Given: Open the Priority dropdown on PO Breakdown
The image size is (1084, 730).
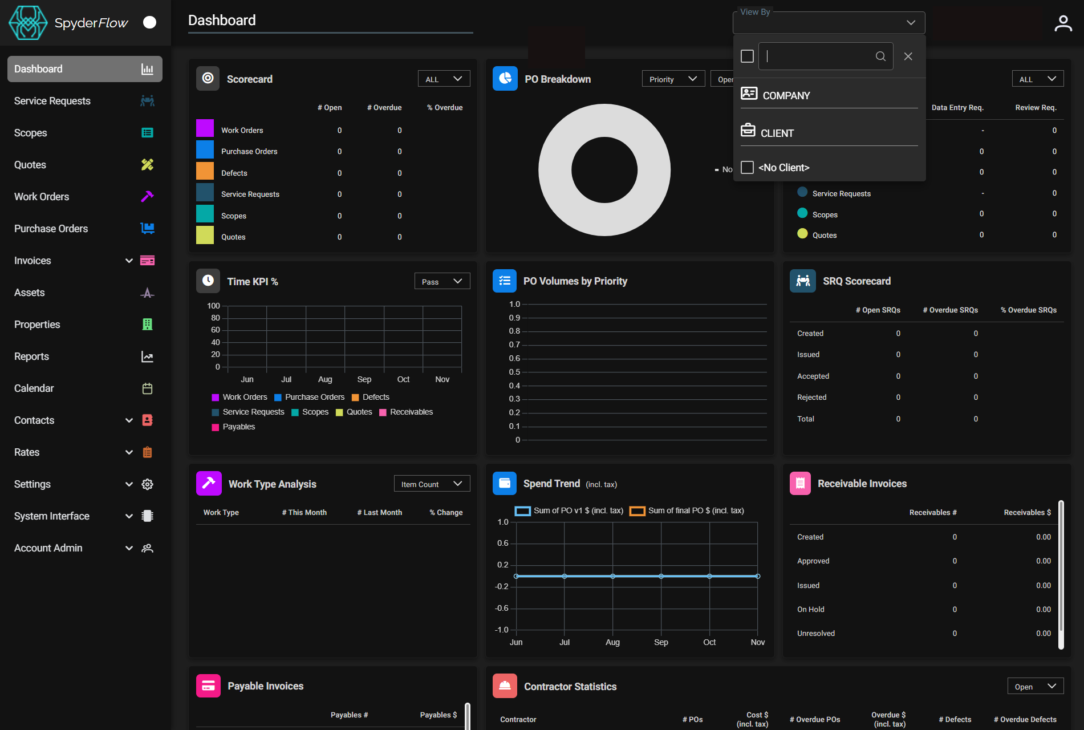Looking at the screenshot, I should (x=673, y=79).
